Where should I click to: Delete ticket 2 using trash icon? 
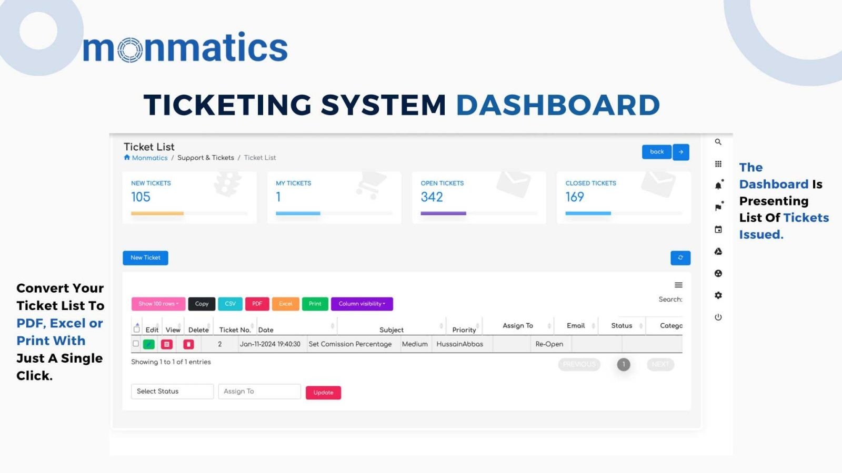click(188, 344)
